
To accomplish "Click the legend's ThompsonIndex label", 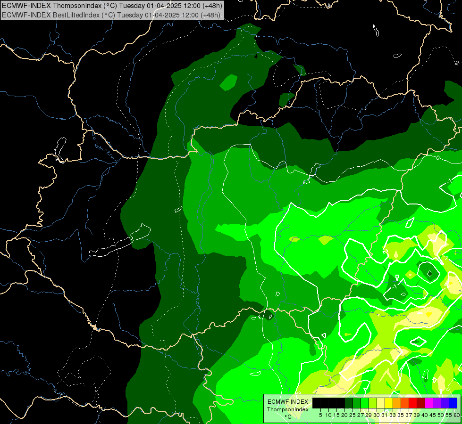I will pyautogui.click(x=288, y=409).
